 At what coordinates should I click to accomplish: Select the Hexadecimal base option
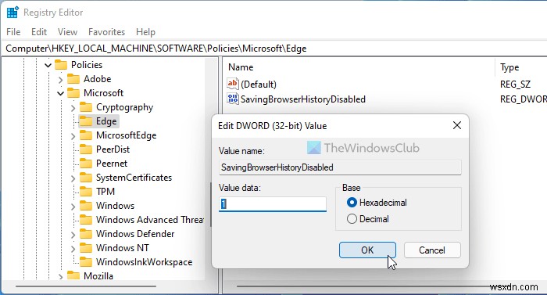pos(377,203)
